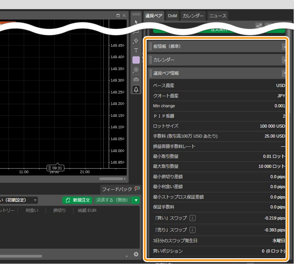
Task: Click the 手数料 value 25.00 USD
Action: [275, 136]
